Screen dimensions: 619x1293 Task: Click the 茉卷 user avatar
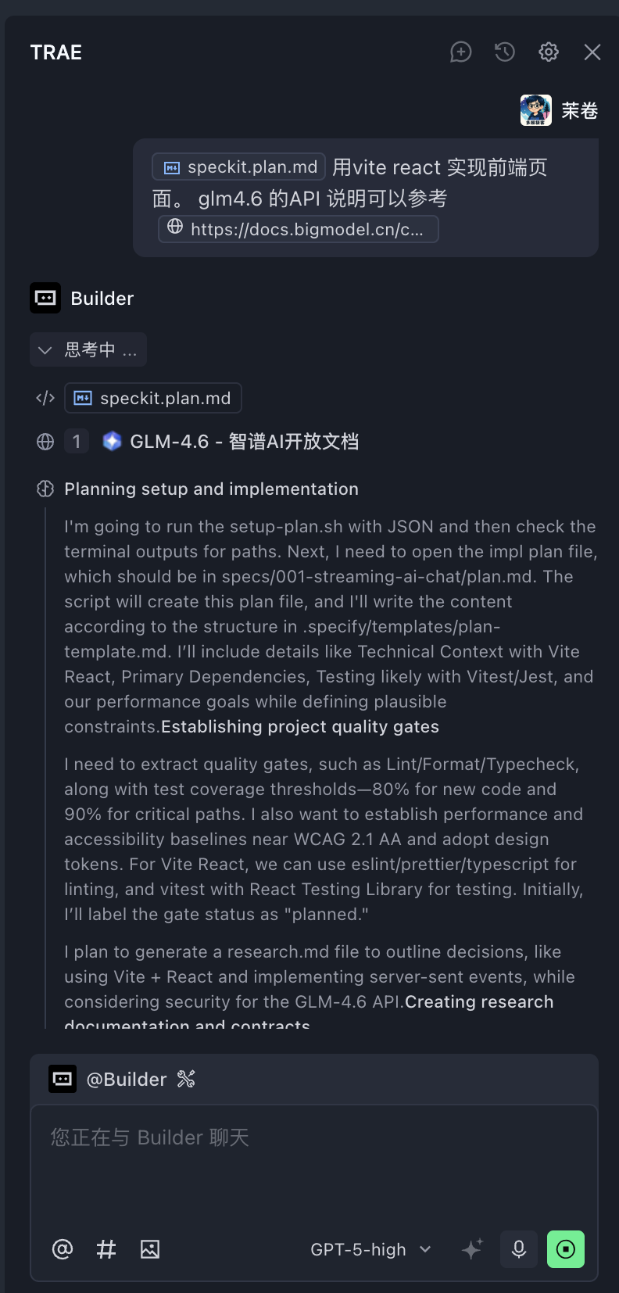point(535,111)
